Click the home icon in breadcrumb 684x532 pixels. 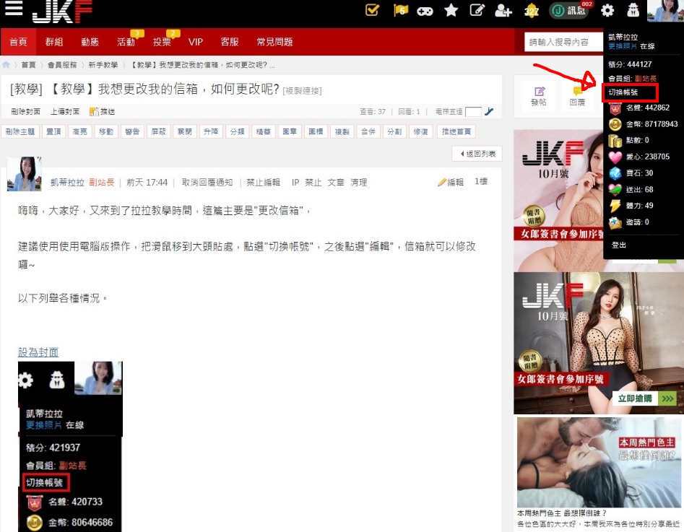(x=7, y=65)
